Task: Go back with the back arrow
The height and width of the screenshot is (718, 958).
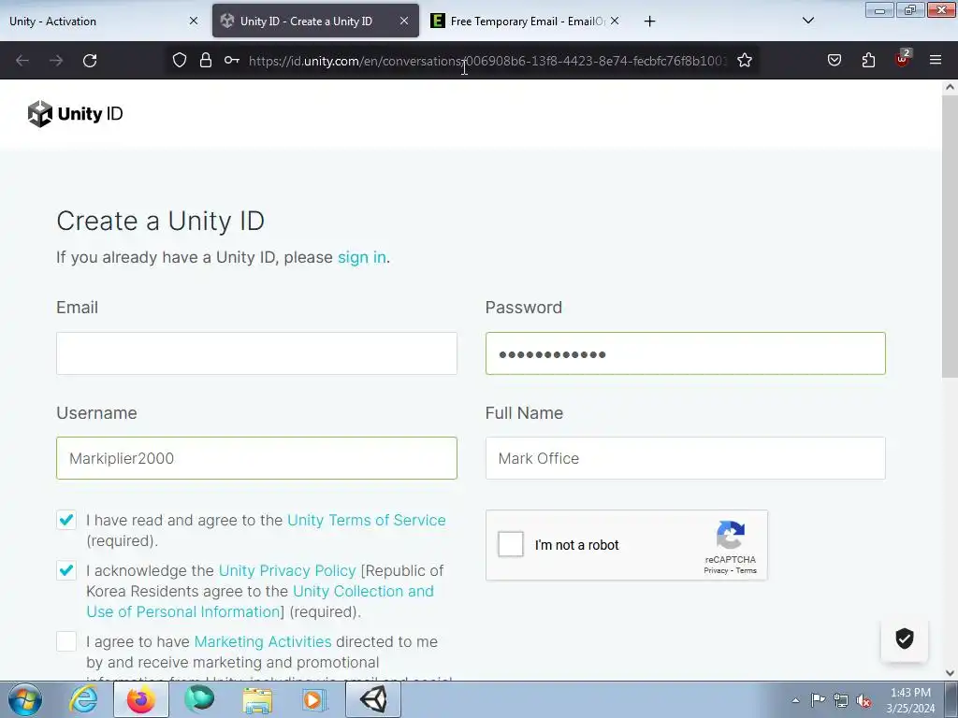Action: click(22, 61)
